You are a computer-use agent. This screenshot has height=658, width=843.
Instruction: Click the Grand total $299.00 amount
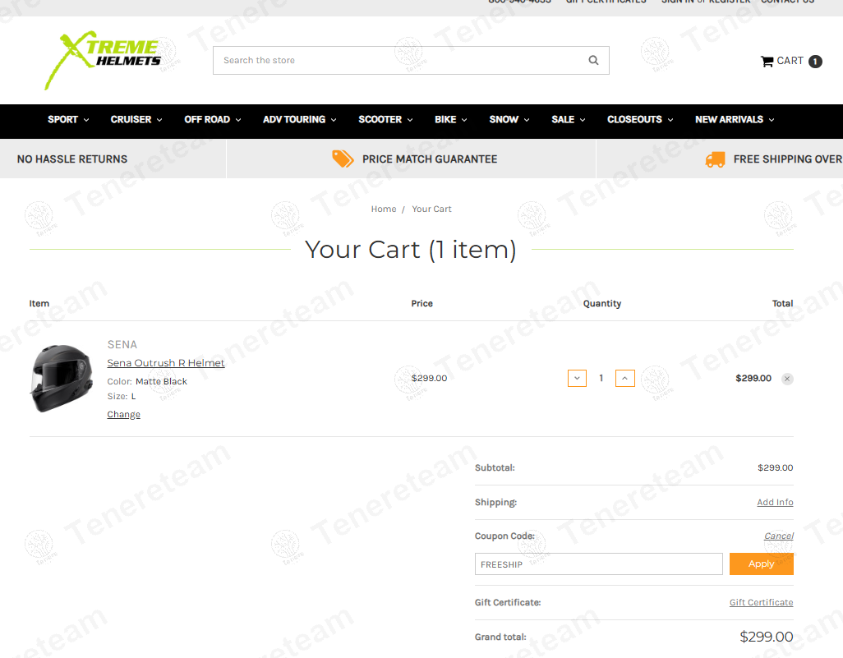click(766, 637)
